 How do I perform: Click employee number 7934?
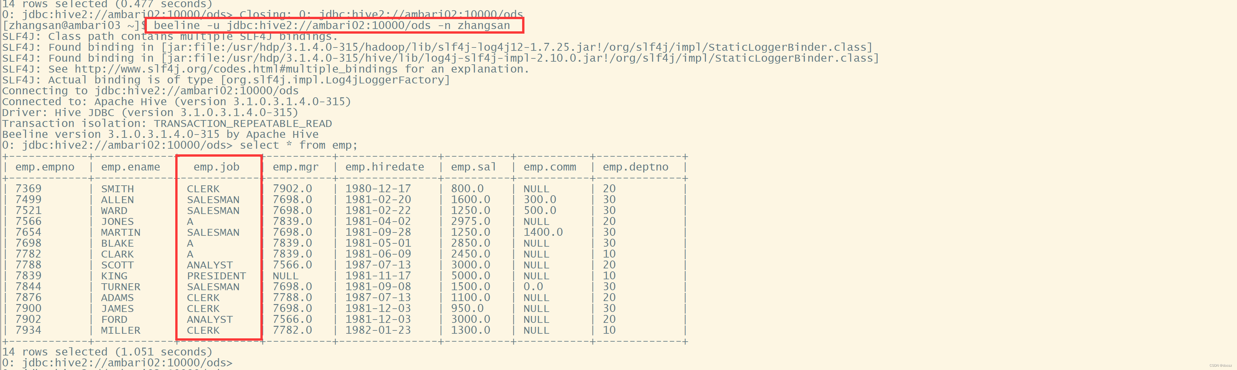click(x=28, y=330)
